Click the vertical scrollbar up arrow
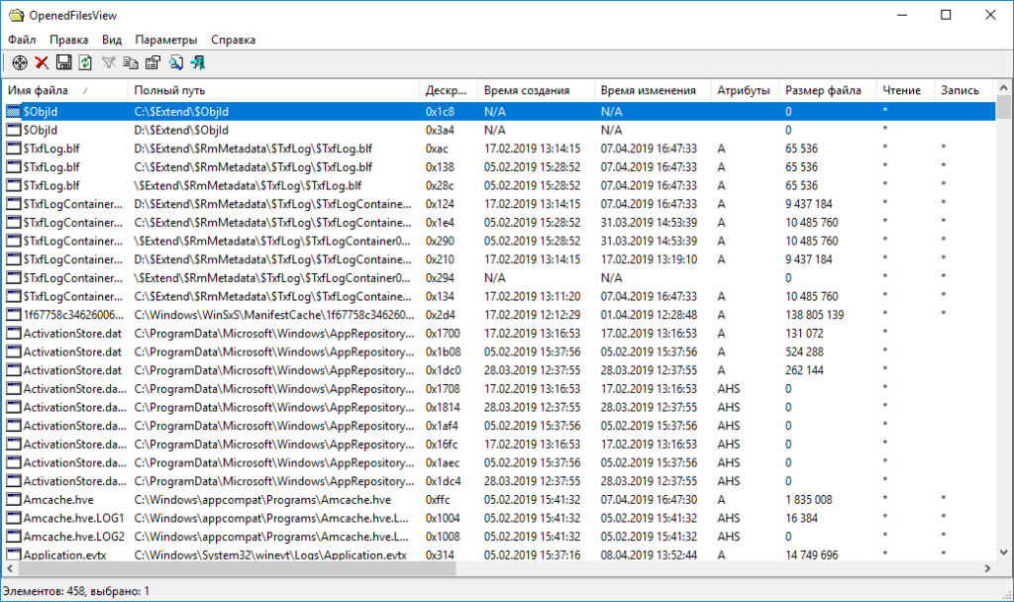The height and width of the screenshot is (602, 1014). (x=1003, y=107)
